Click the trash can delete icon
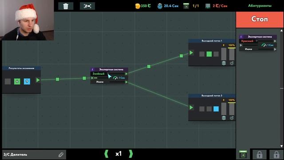The image size is (284, 160). click(x=66, y=6)
